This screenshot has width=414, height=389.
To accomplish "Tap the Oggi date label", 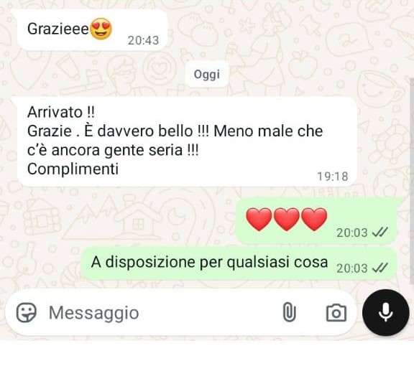I will pyautogui.click(x=207, y=74).
